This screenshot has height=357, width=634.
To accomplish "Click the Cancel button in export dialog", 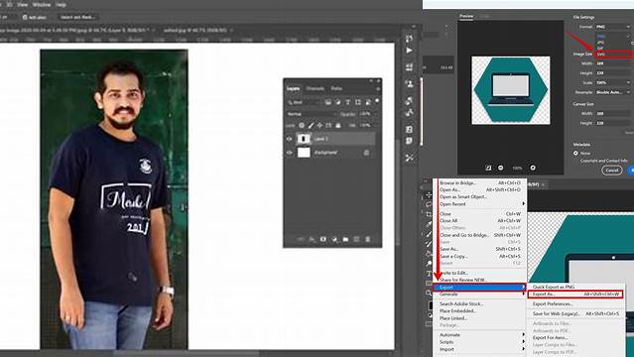I will (x=612, y=171).
